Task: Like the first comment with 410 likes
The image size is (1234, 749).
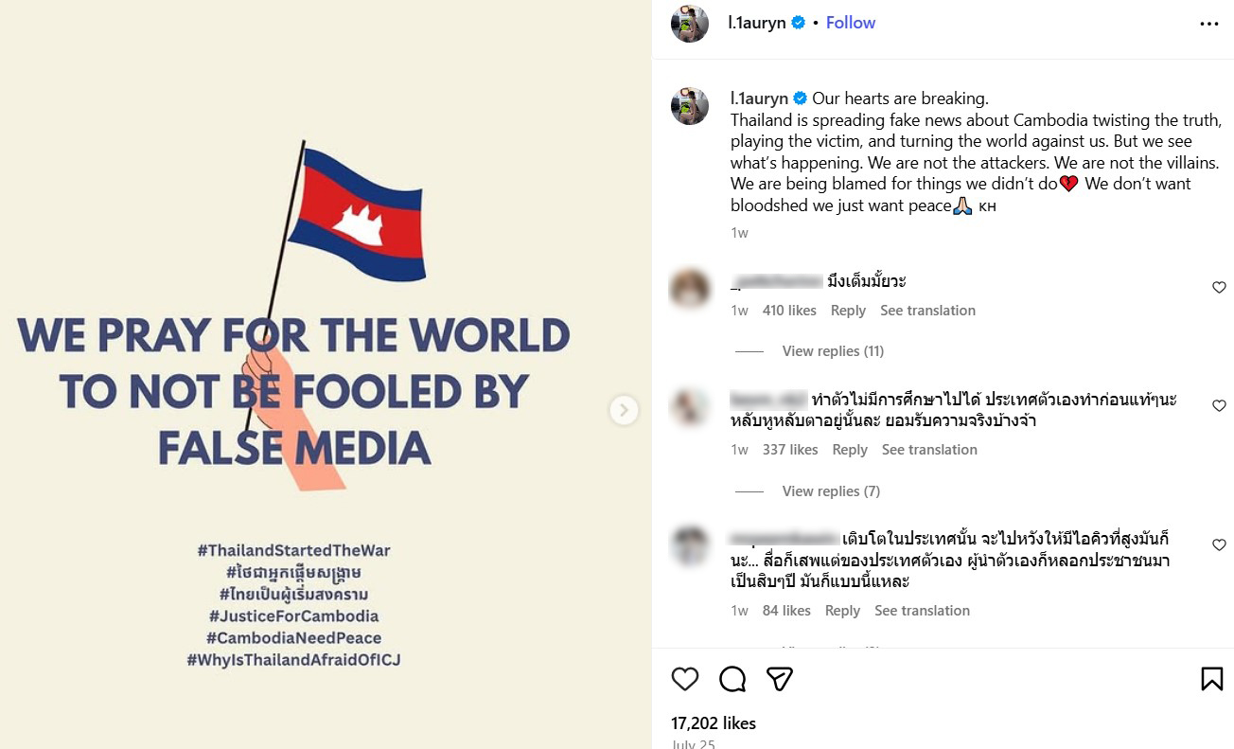Action: tap(1219, 288)
